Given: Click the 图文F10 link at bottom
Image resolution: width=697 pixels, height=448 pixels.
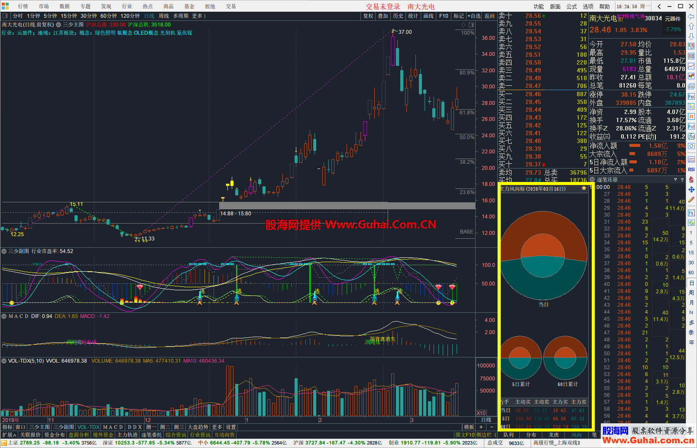Looking at the screenshot, I should tap(465, 435).
